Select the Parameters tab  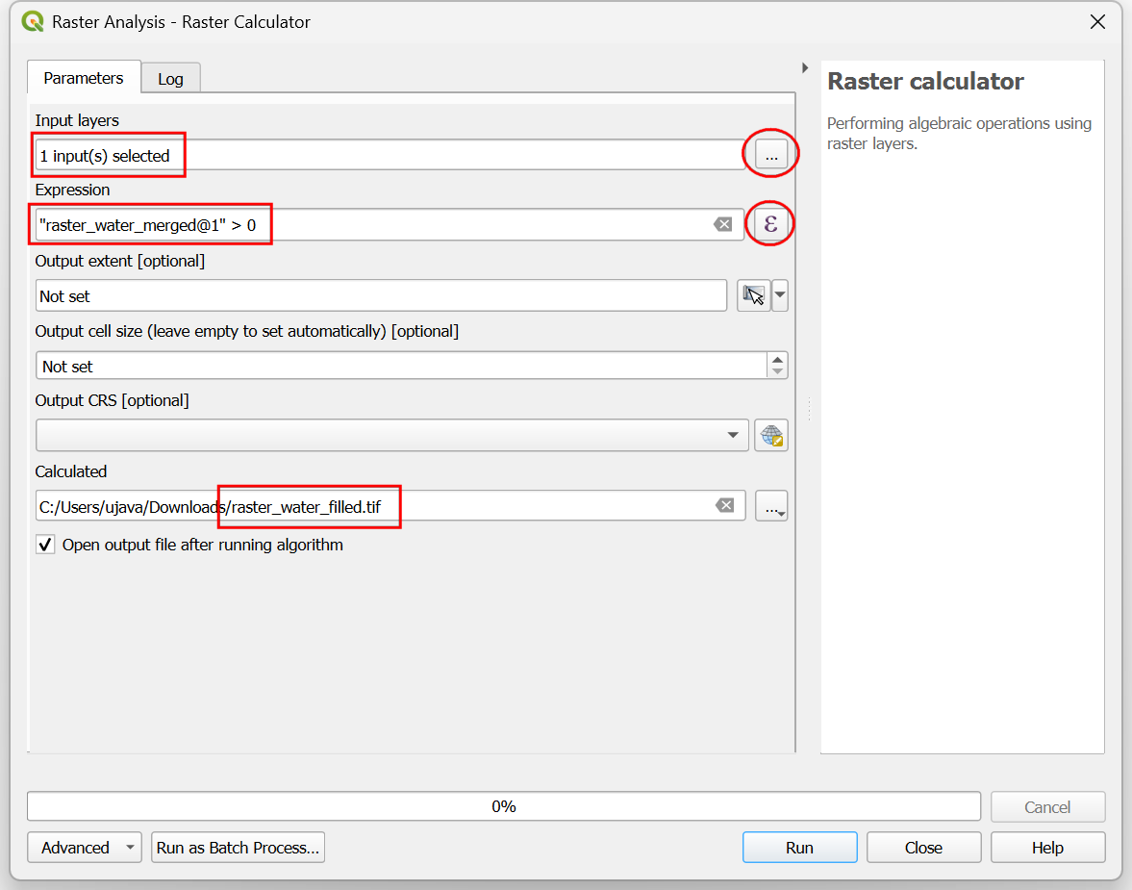pos(84,78)
